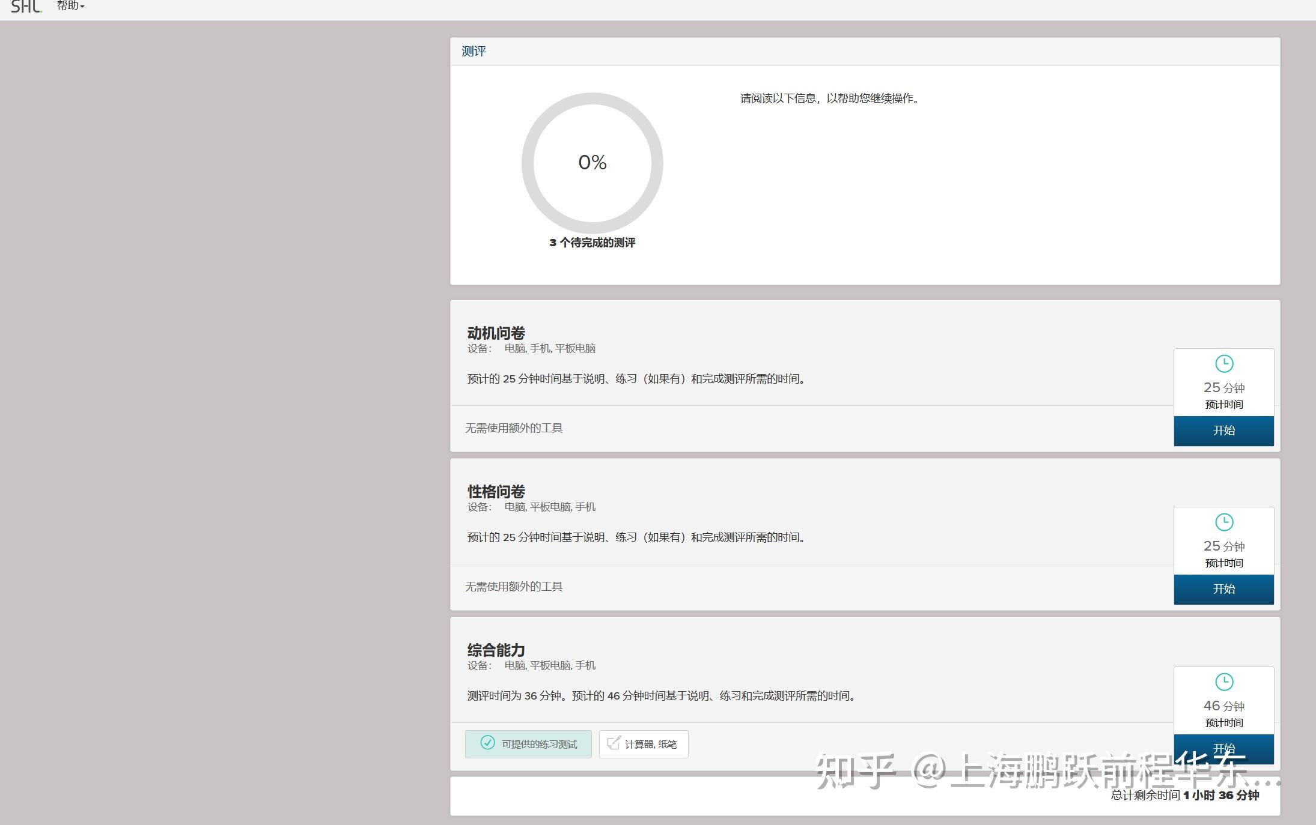Click the pen icon beside 计算器, 纸笔

pyautogui.click(x=612, y=743)
